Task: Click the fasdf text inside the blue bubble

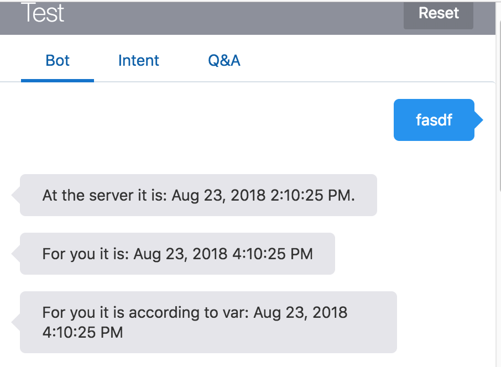Action: (x=434, y=120)
